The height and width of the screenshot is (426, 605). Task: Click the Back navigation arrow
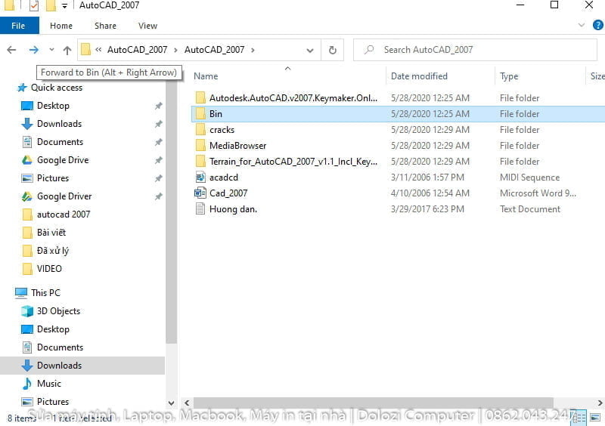click(x=11, y=50)
